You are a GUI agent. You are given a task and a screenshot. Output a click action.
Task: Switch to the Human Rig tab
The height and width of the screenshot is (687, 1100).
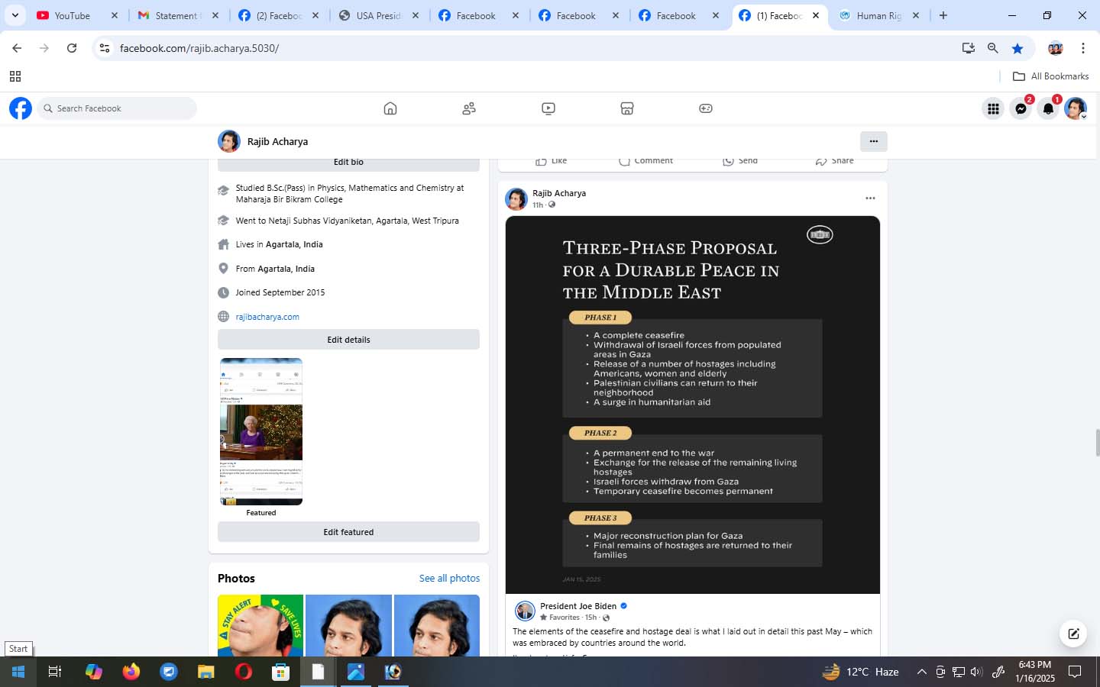click(x=878, y=15)
